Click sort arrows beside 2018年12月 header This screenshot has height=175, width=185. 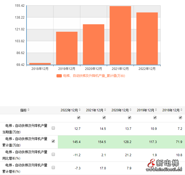pyautogui.click(x=182, y=110)
